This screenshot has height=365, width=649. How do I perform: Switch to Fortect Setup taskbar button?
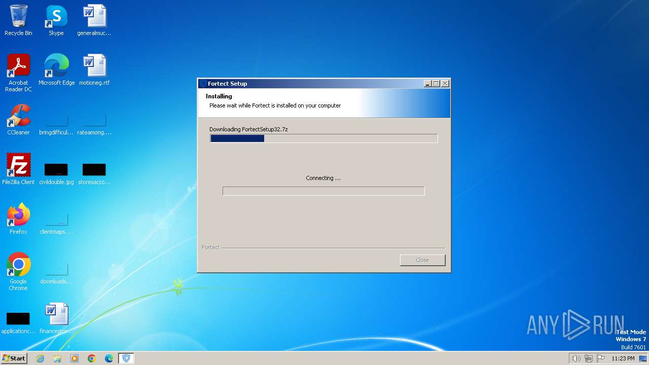(126, 358)
